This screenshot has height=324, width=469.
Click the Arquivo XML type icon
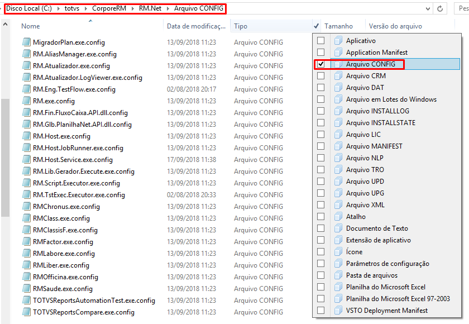click(337, 204)
